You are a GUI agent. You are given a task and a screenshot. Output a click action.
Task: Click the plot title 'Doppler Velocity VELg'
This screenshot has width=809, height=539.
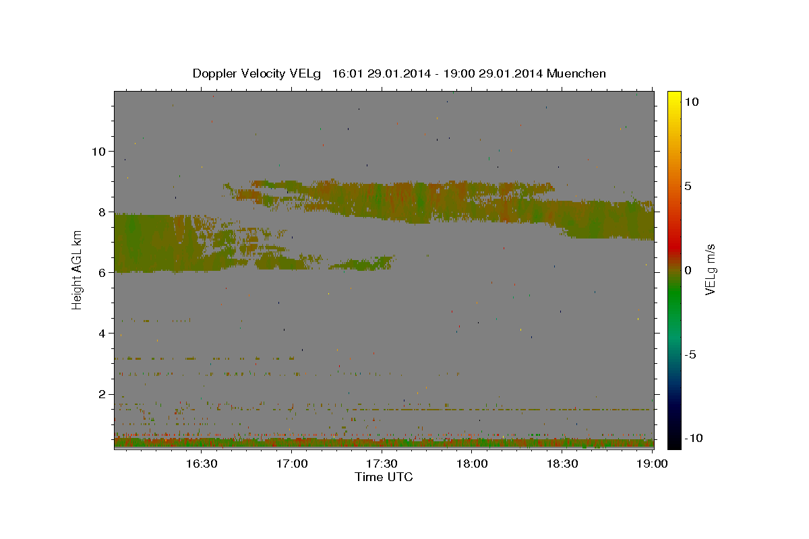(257, 73)
